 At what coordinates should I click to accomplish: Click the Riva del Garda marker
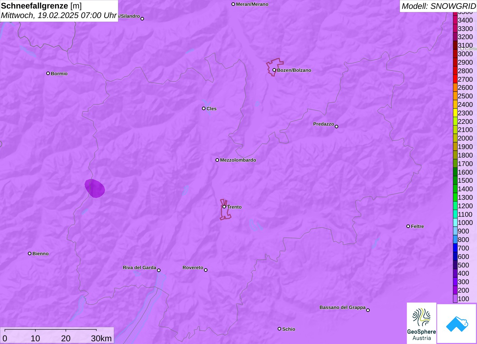(x=159, y=270)
